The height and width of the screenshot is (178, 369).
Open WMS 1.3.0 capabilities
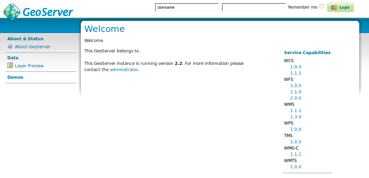296,117
